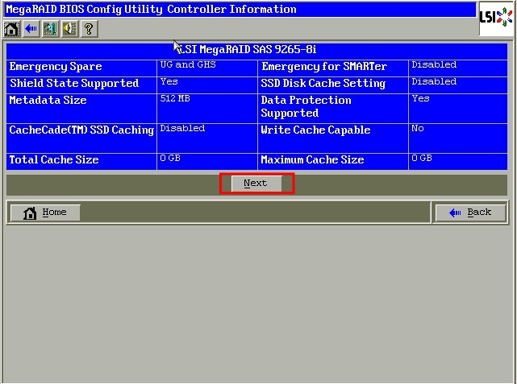Select the SSD Disk Cache Setting label
Viewport: 517px width, 384px height.
[324, 83]
